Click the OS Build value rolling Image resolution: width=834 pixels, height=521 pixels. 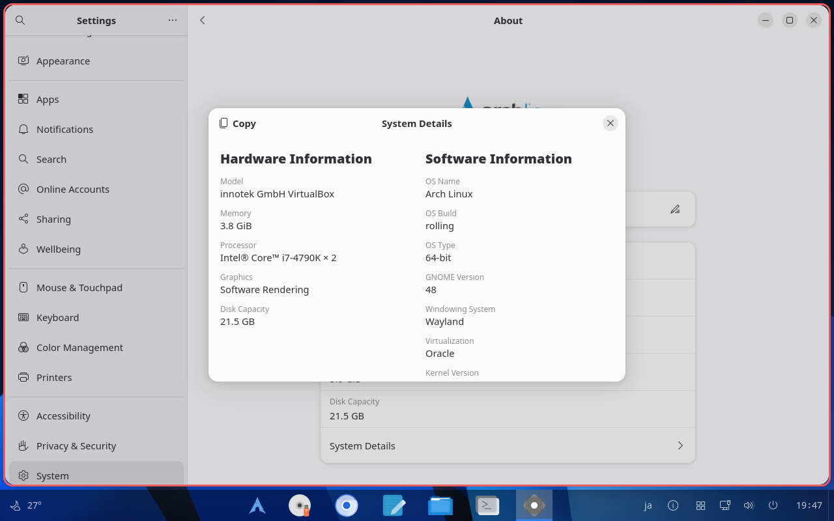coord(440,226)
